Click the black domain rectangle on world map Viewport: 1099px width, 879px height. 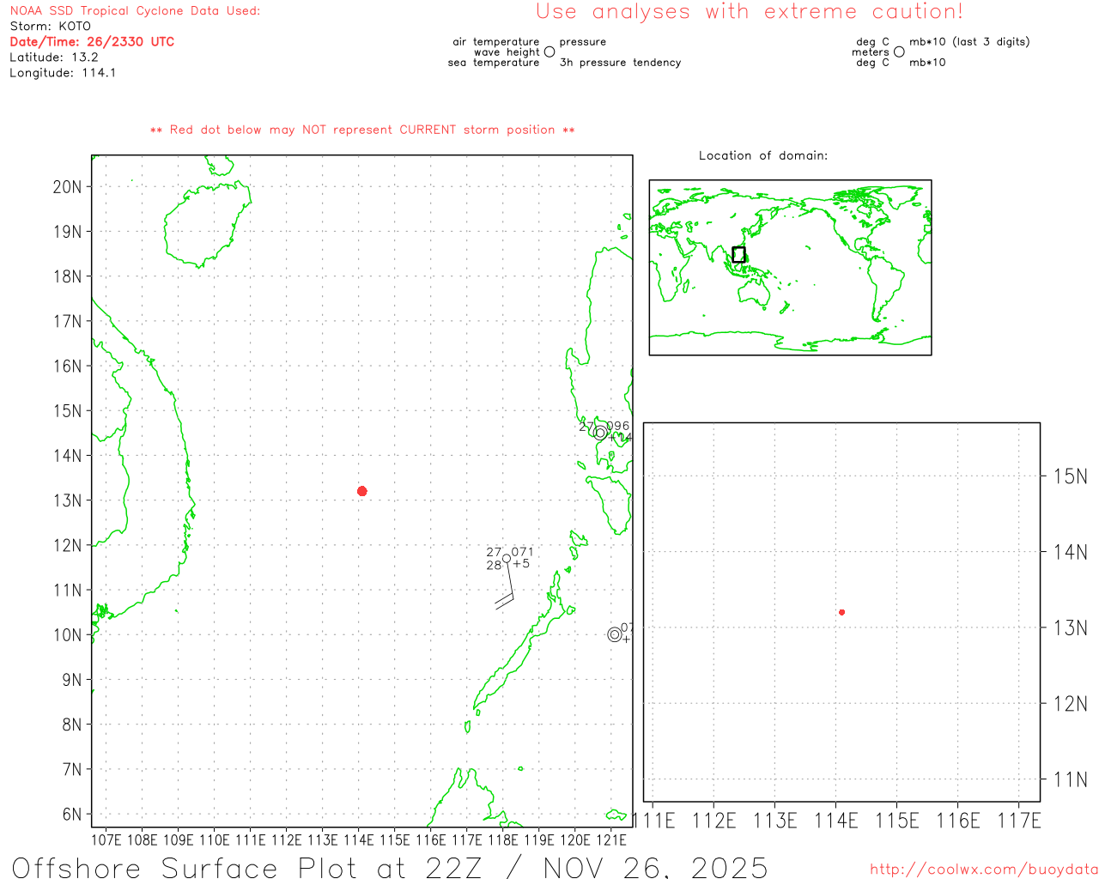(x=738, y=254)
